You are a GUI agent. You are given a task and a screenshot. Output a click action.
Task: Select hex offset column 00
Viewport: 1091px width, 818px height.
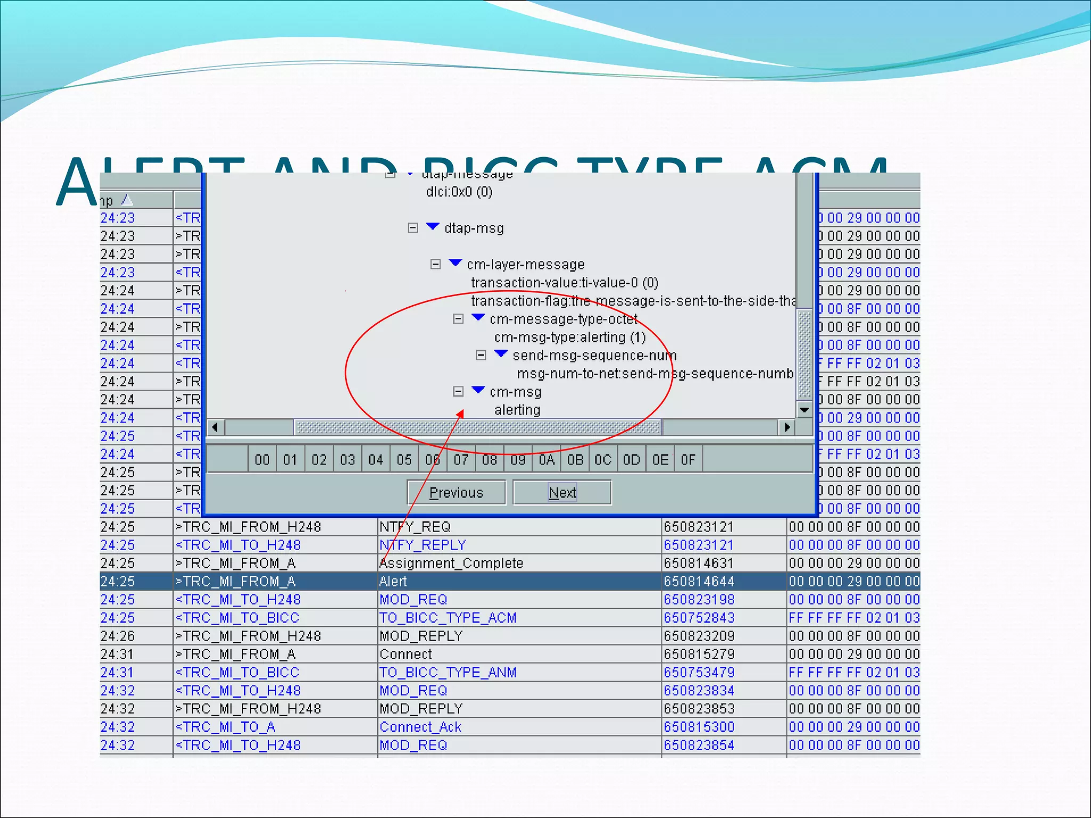(x=262, y=460)
